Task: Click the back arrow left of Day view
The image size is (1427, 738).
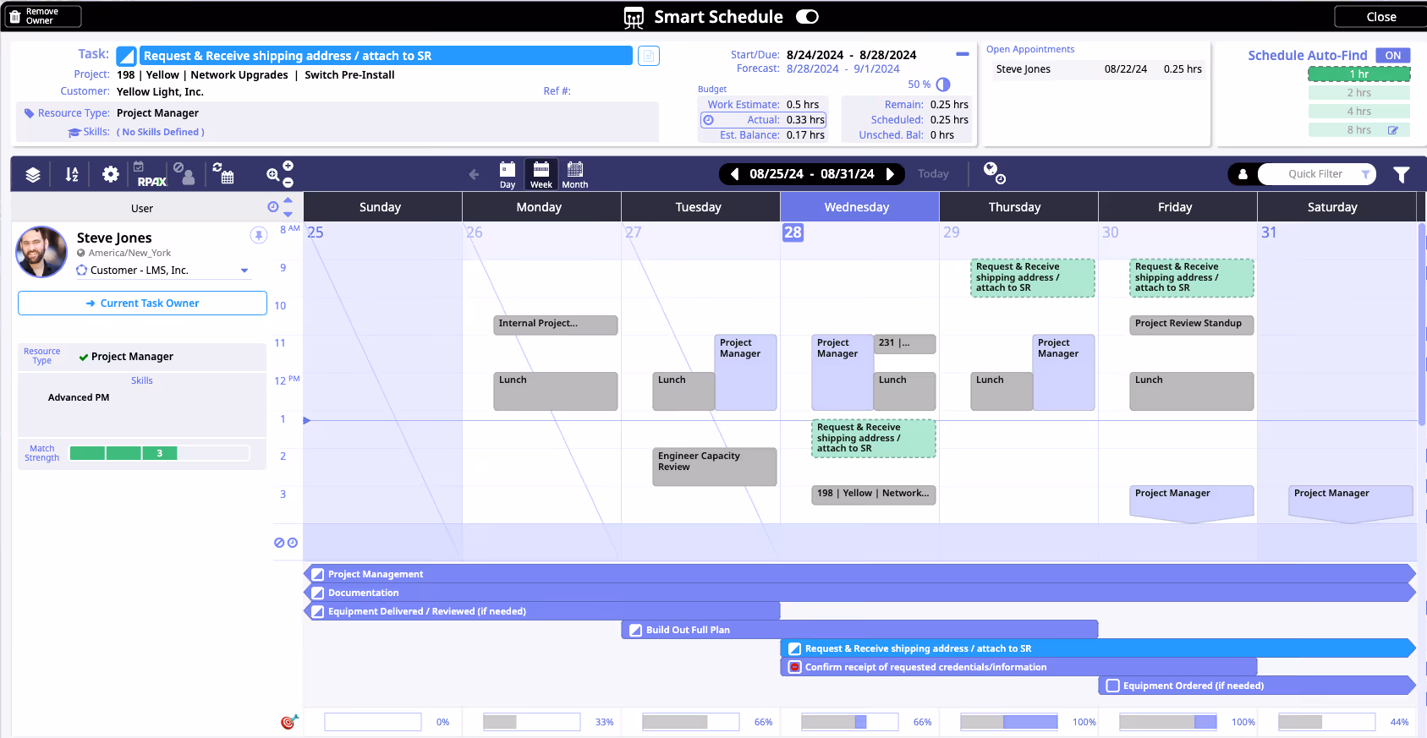Action: (x=474, y=174)
